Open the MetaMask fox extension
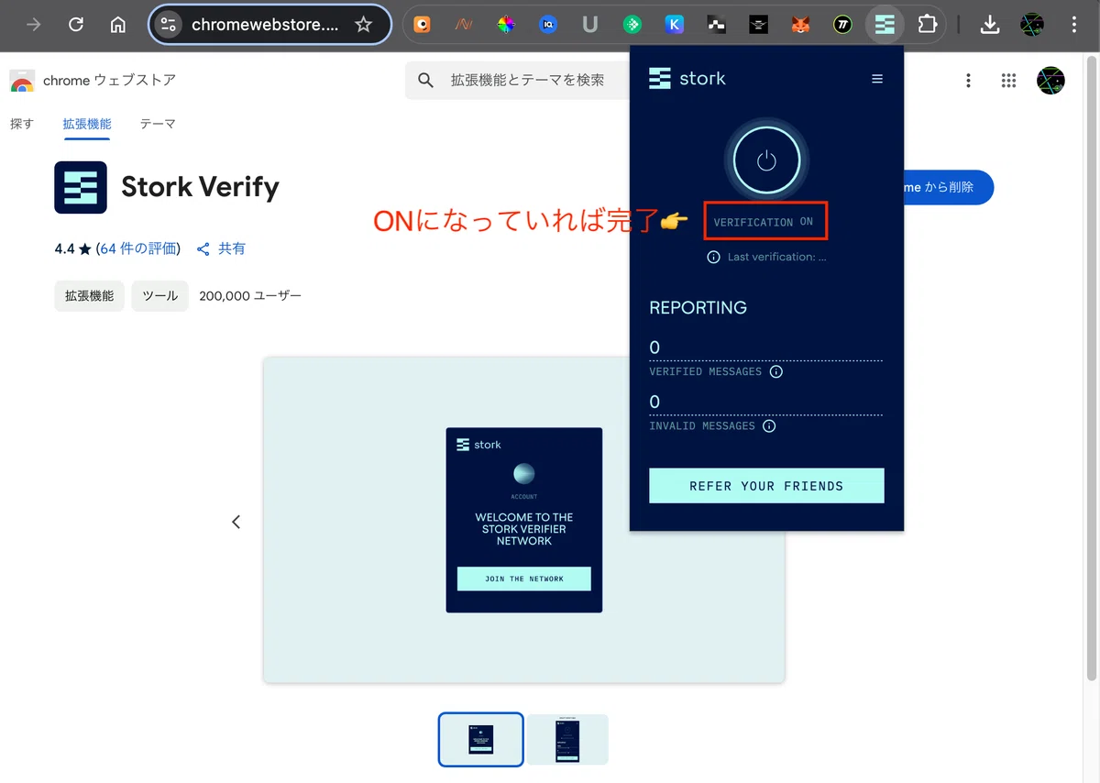 [800, 25]
